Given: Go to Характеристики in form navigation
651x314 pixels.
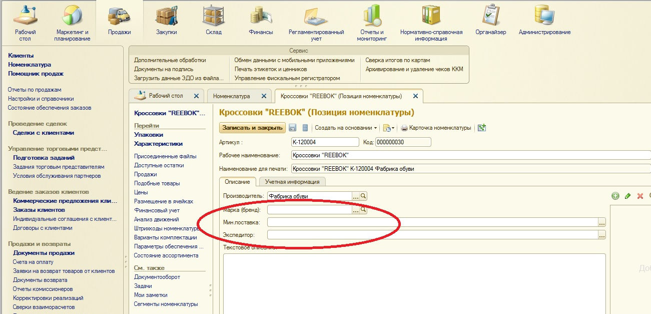Looking at the screenshot, I should [x=158, y=144].
